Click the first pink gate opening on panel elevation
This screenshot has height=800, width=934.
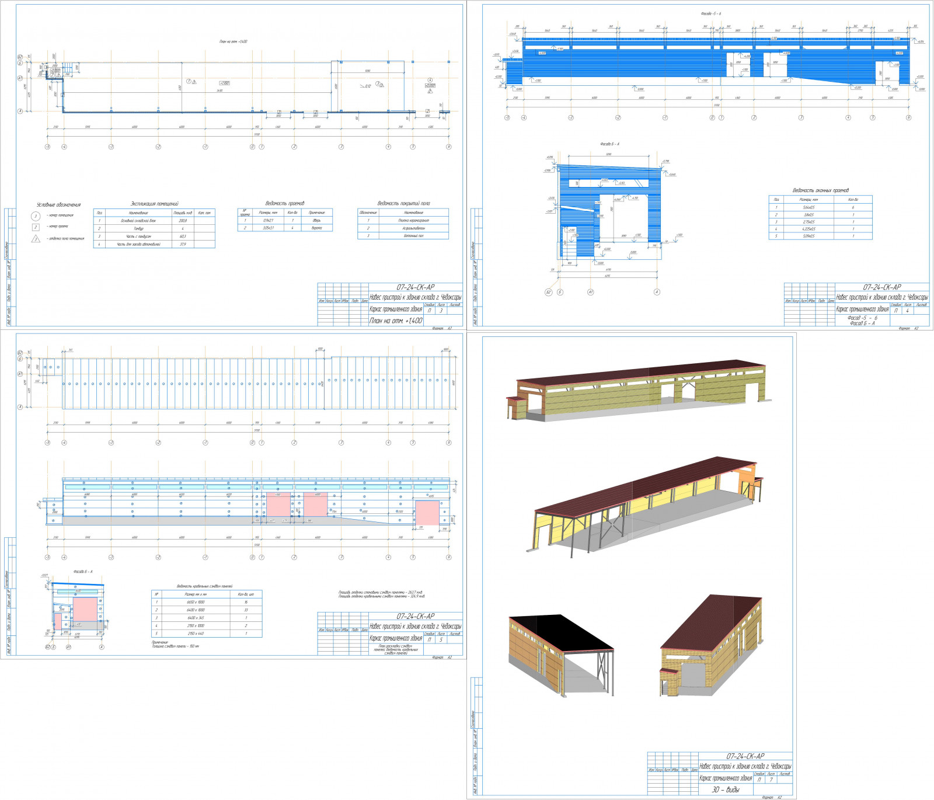(278, 505)
